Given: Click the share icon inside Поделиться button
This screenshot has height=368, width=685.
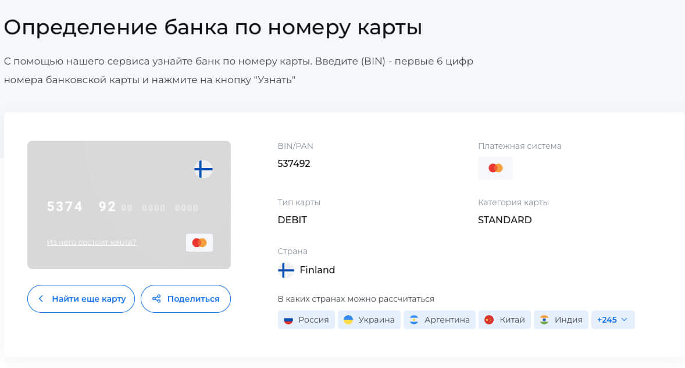Looking at the screenshot, I should pyautogui.click(x=158, y=298).
